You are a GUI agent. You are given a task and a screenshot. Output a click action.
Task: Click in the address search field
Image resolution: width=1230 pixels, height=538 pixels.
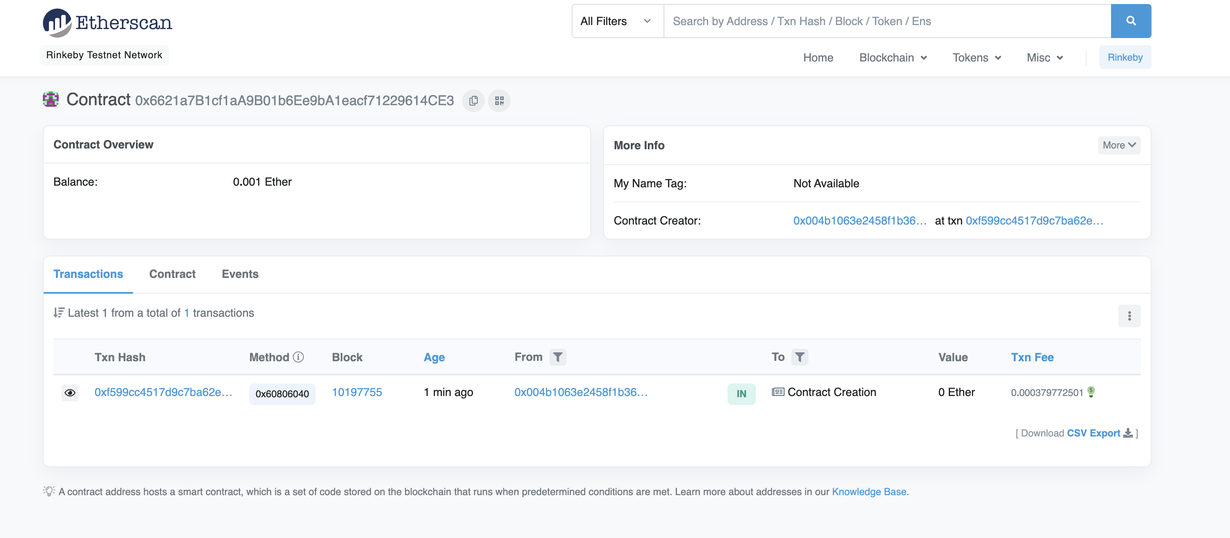point(887,21)
